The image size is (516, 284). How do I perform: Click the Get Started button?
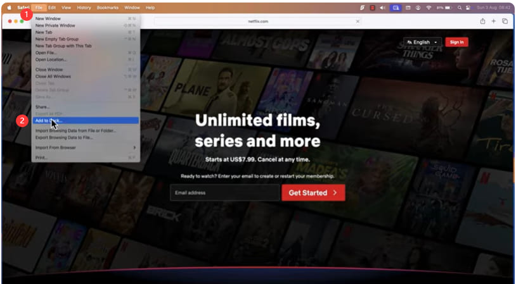click(314, 193)
